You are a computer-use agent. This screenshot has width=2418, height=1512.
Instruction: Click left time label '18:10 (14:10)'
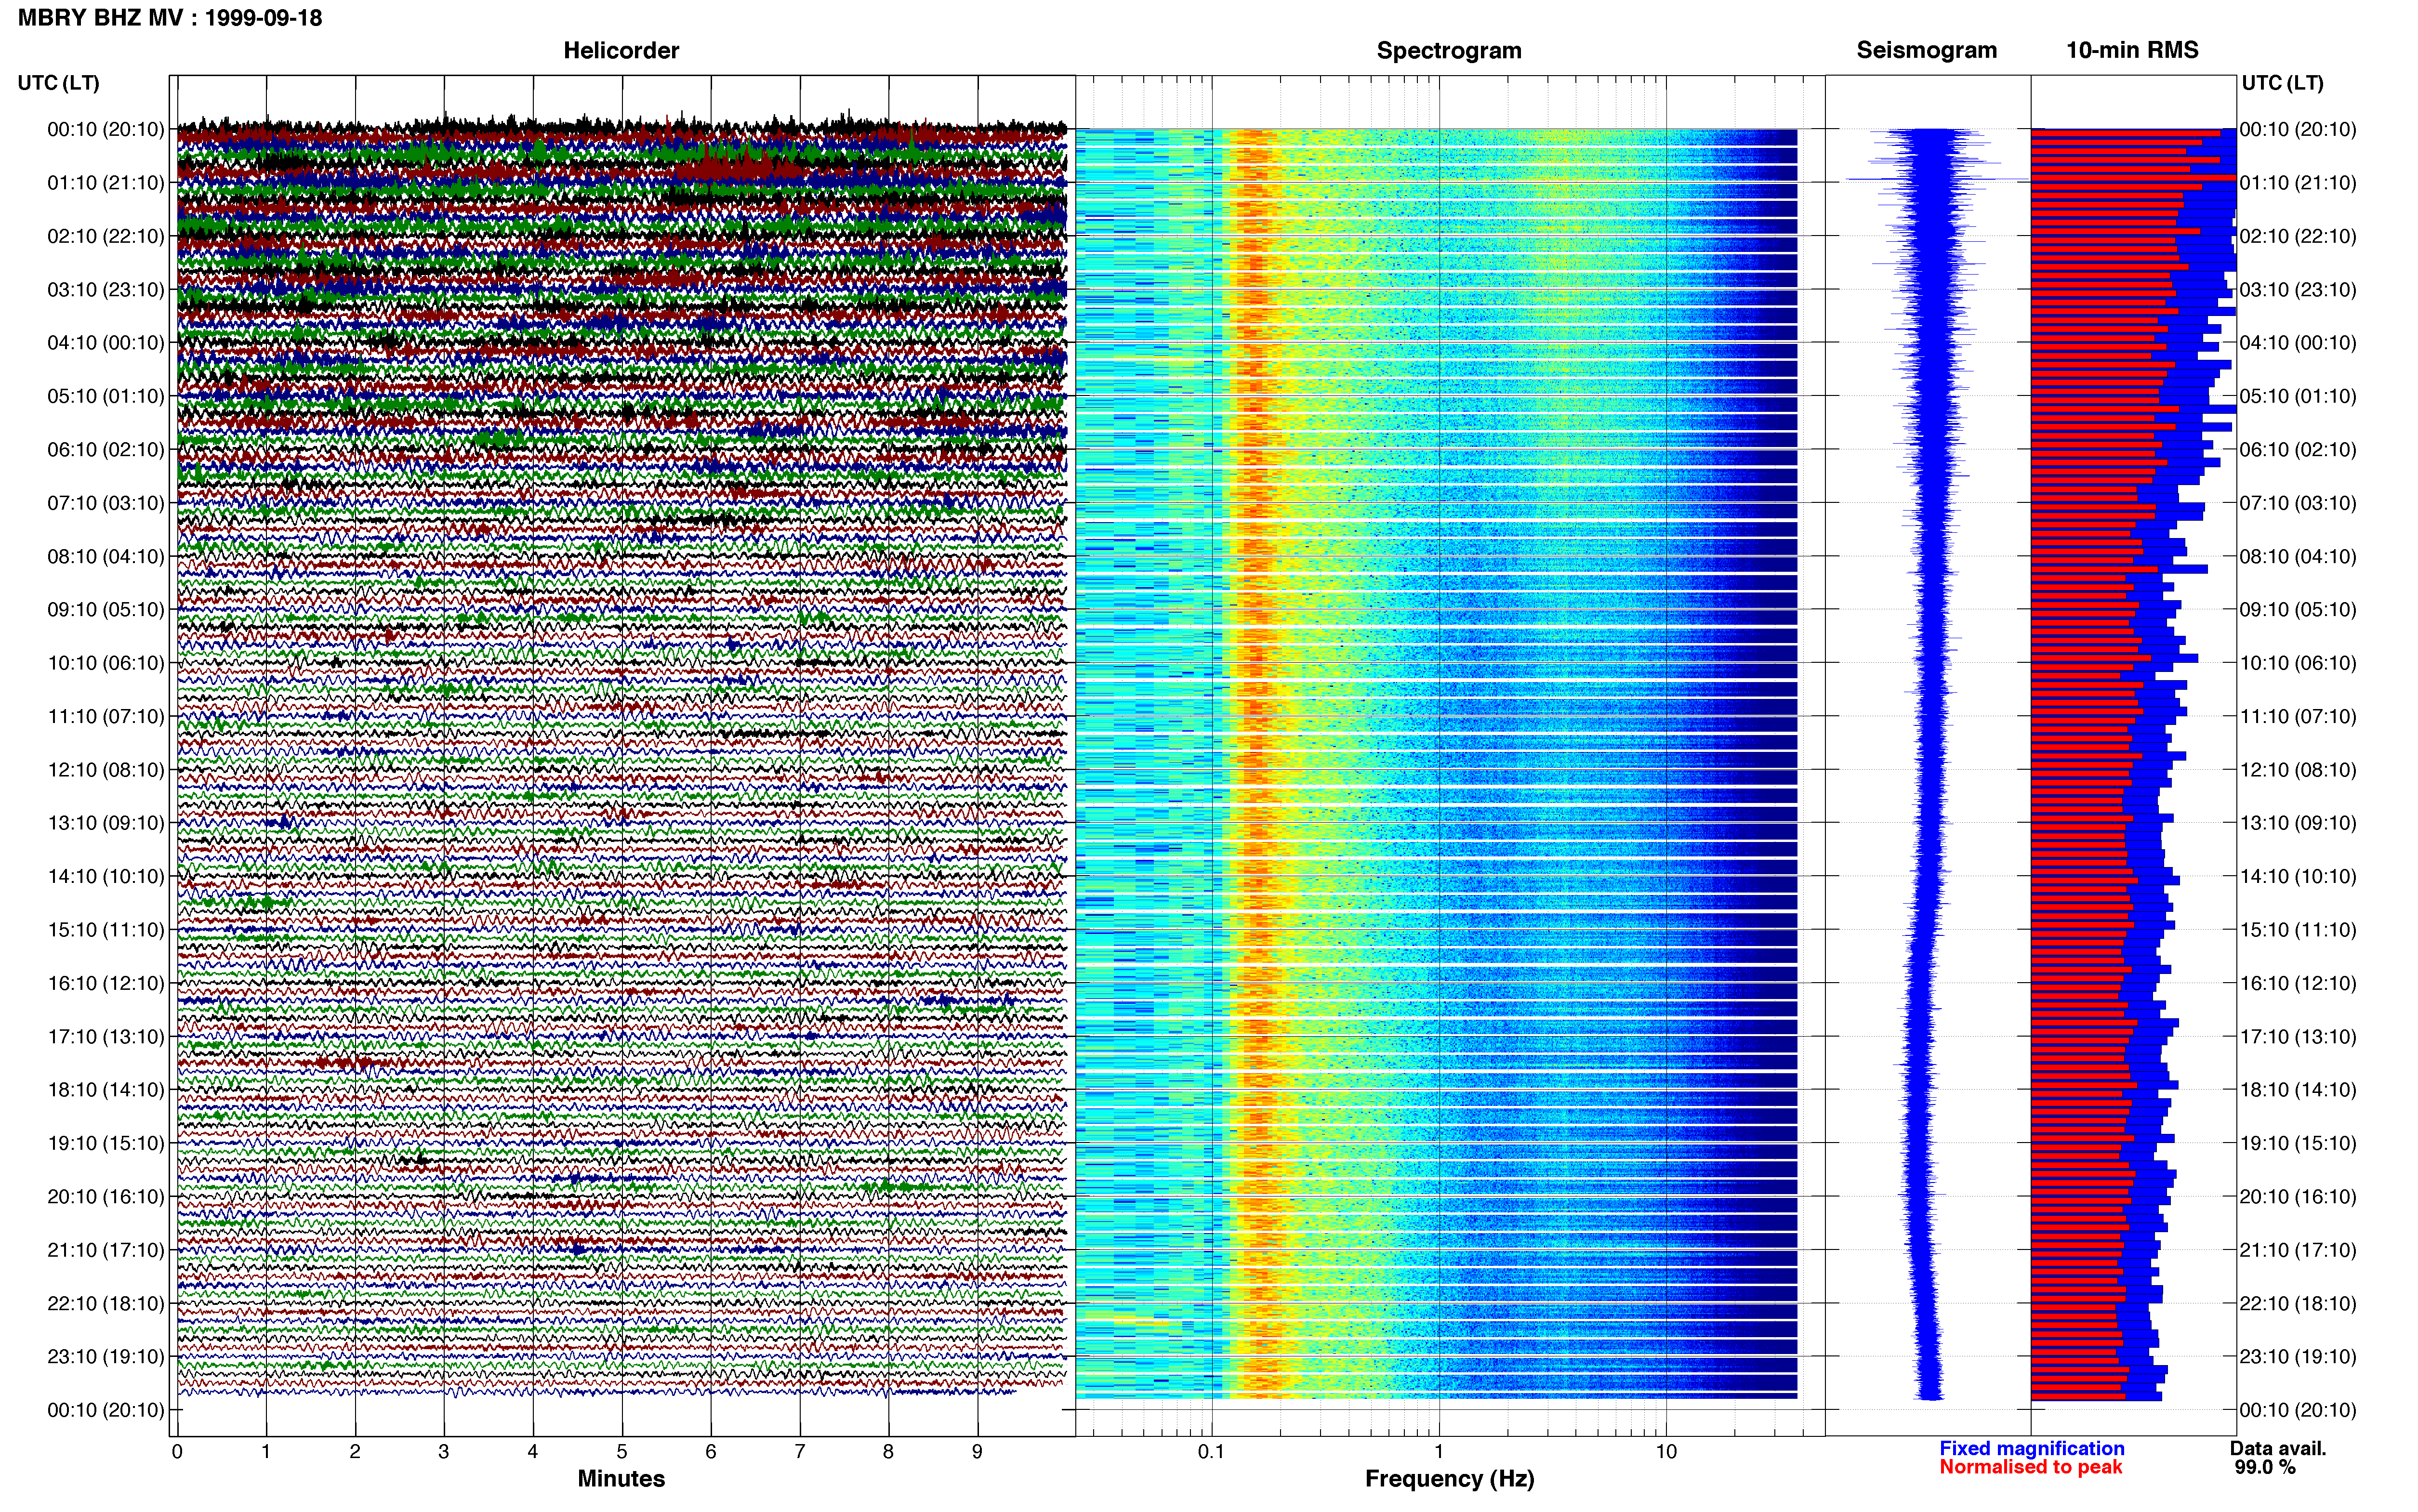[x=106, y=1090]
